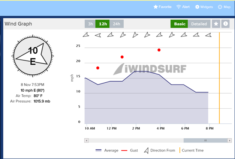Click the graph scrollbar left arrow
Screen dimensions: 235x159
pos(87,141)
